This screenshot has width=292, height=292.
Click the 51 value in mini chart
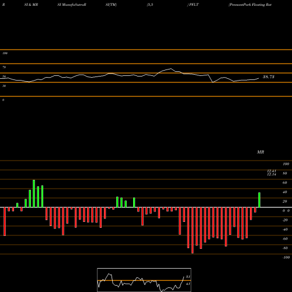[188, 277]
